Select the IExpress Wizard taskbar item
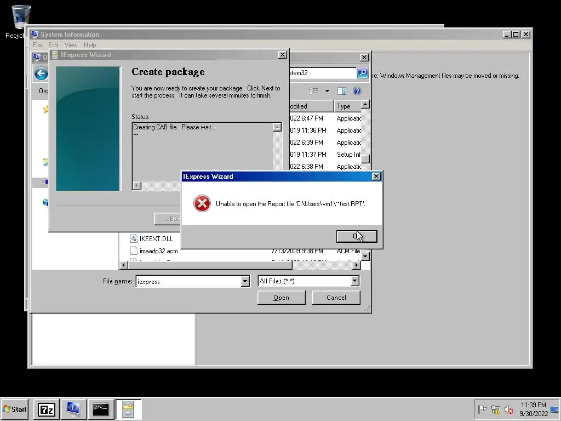 (128, 409)
